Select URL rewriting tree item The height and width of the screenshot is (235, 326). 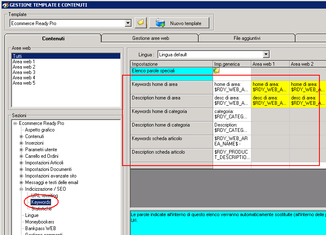pos(45,196)
